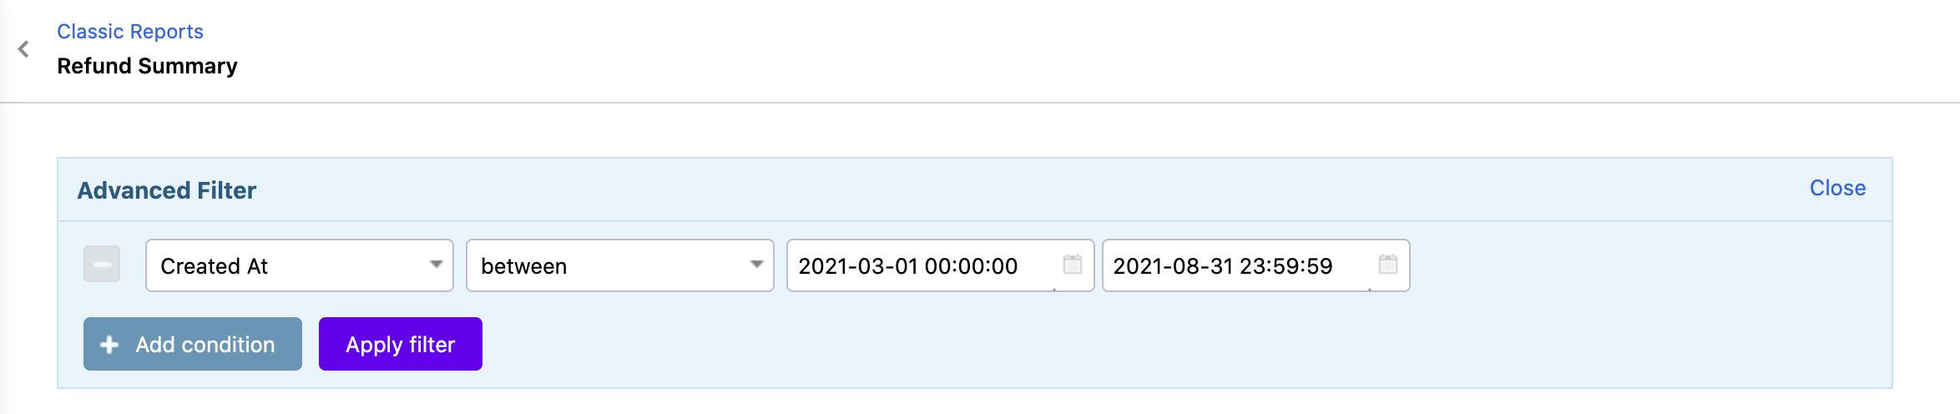Click the resize dot under start date field

point(1054,289)
